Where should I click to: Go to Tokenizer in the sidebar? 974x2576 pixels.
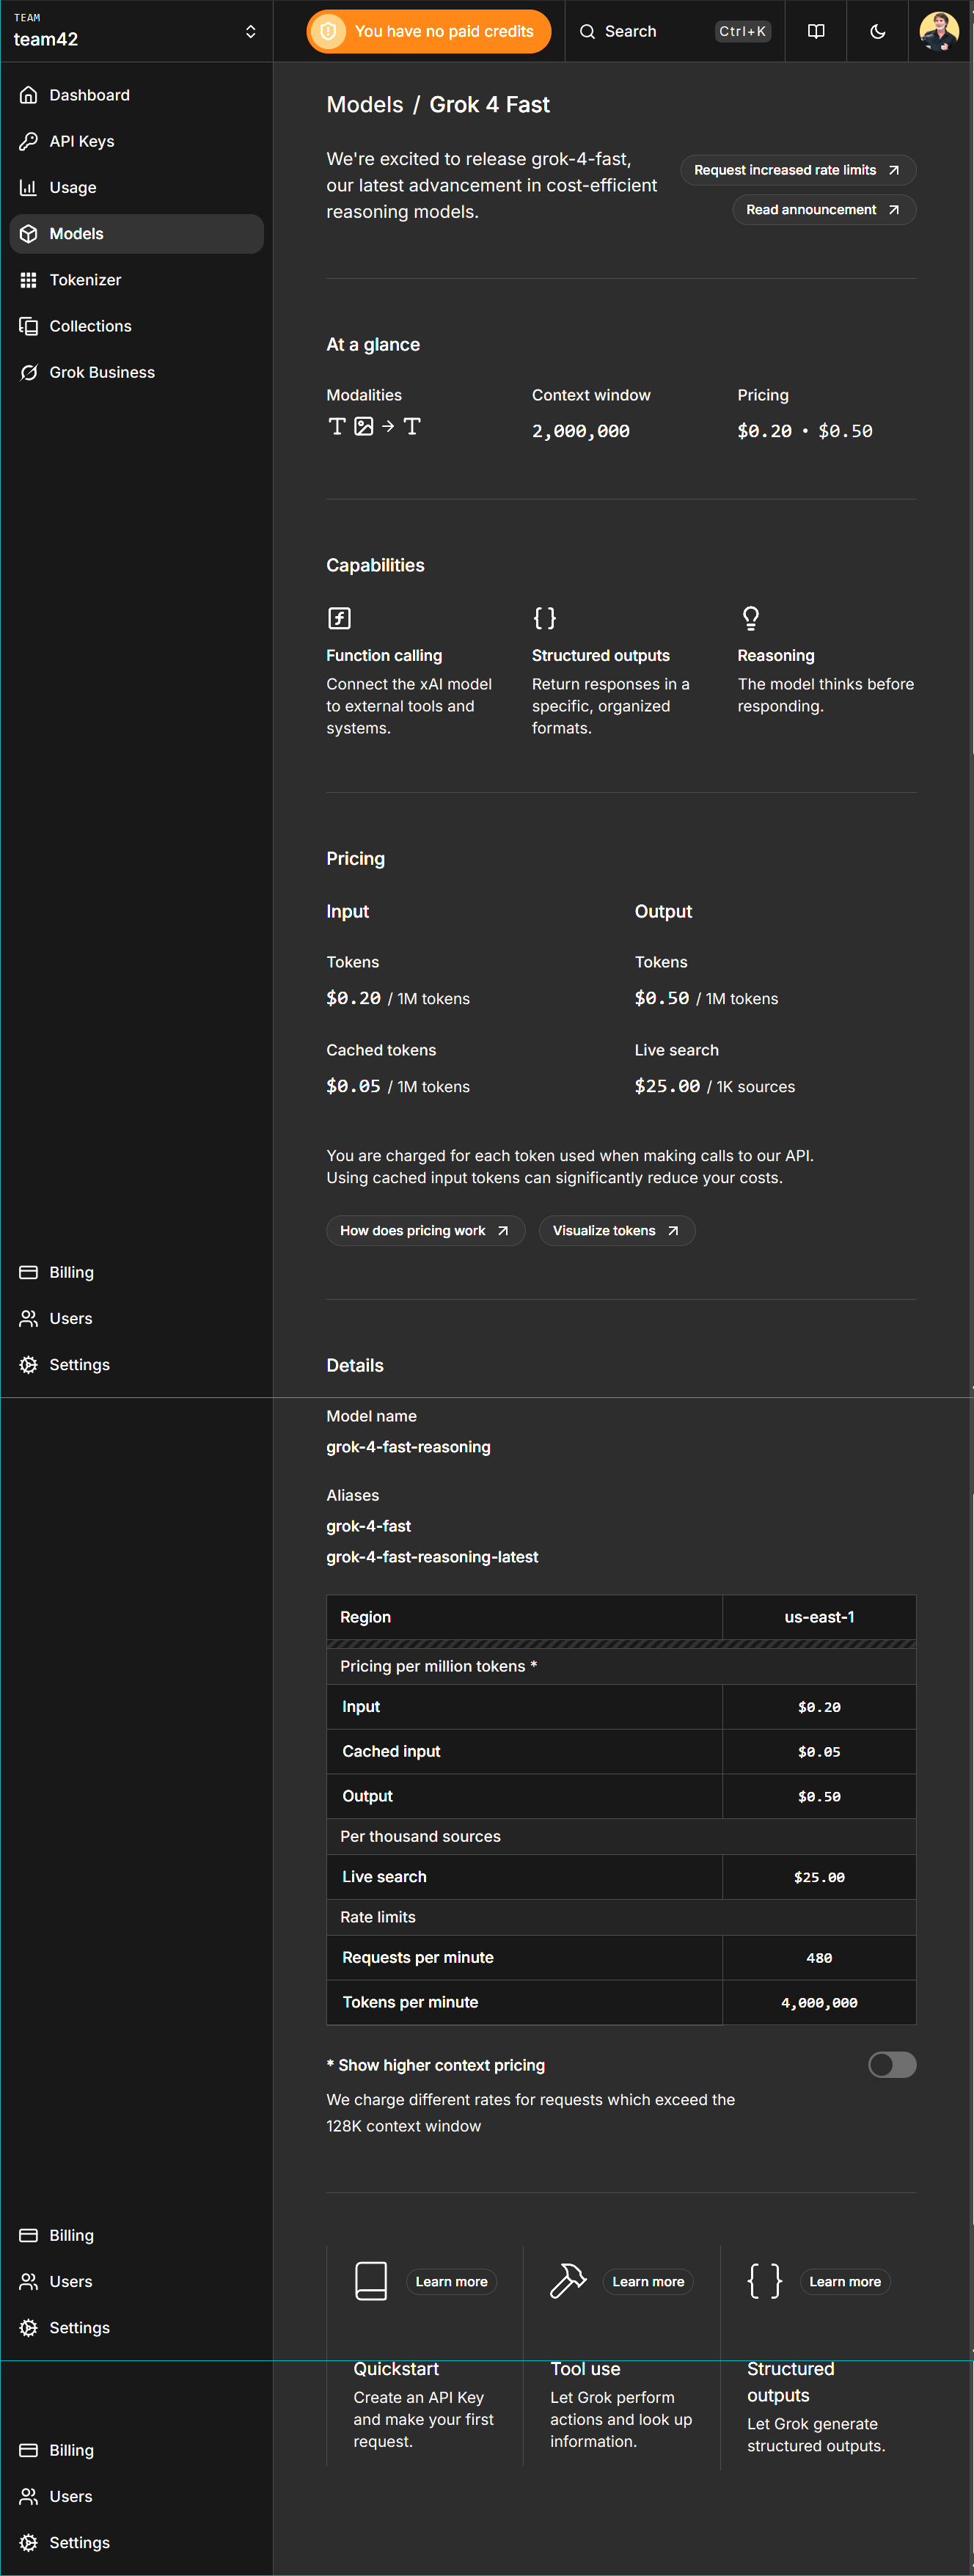coord(85,280)
